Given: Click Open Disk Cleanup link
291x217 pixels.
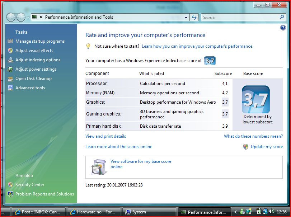Looking at the screenshot, I should 33,79.
